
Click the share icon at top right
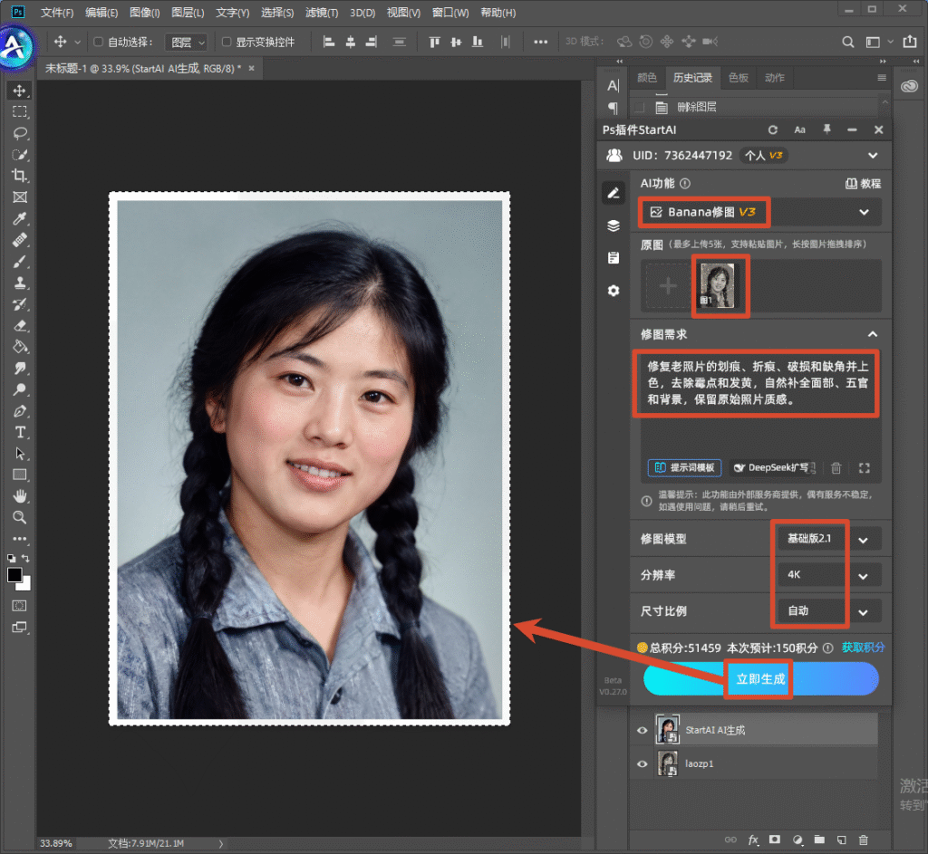[x=910, y=42]
